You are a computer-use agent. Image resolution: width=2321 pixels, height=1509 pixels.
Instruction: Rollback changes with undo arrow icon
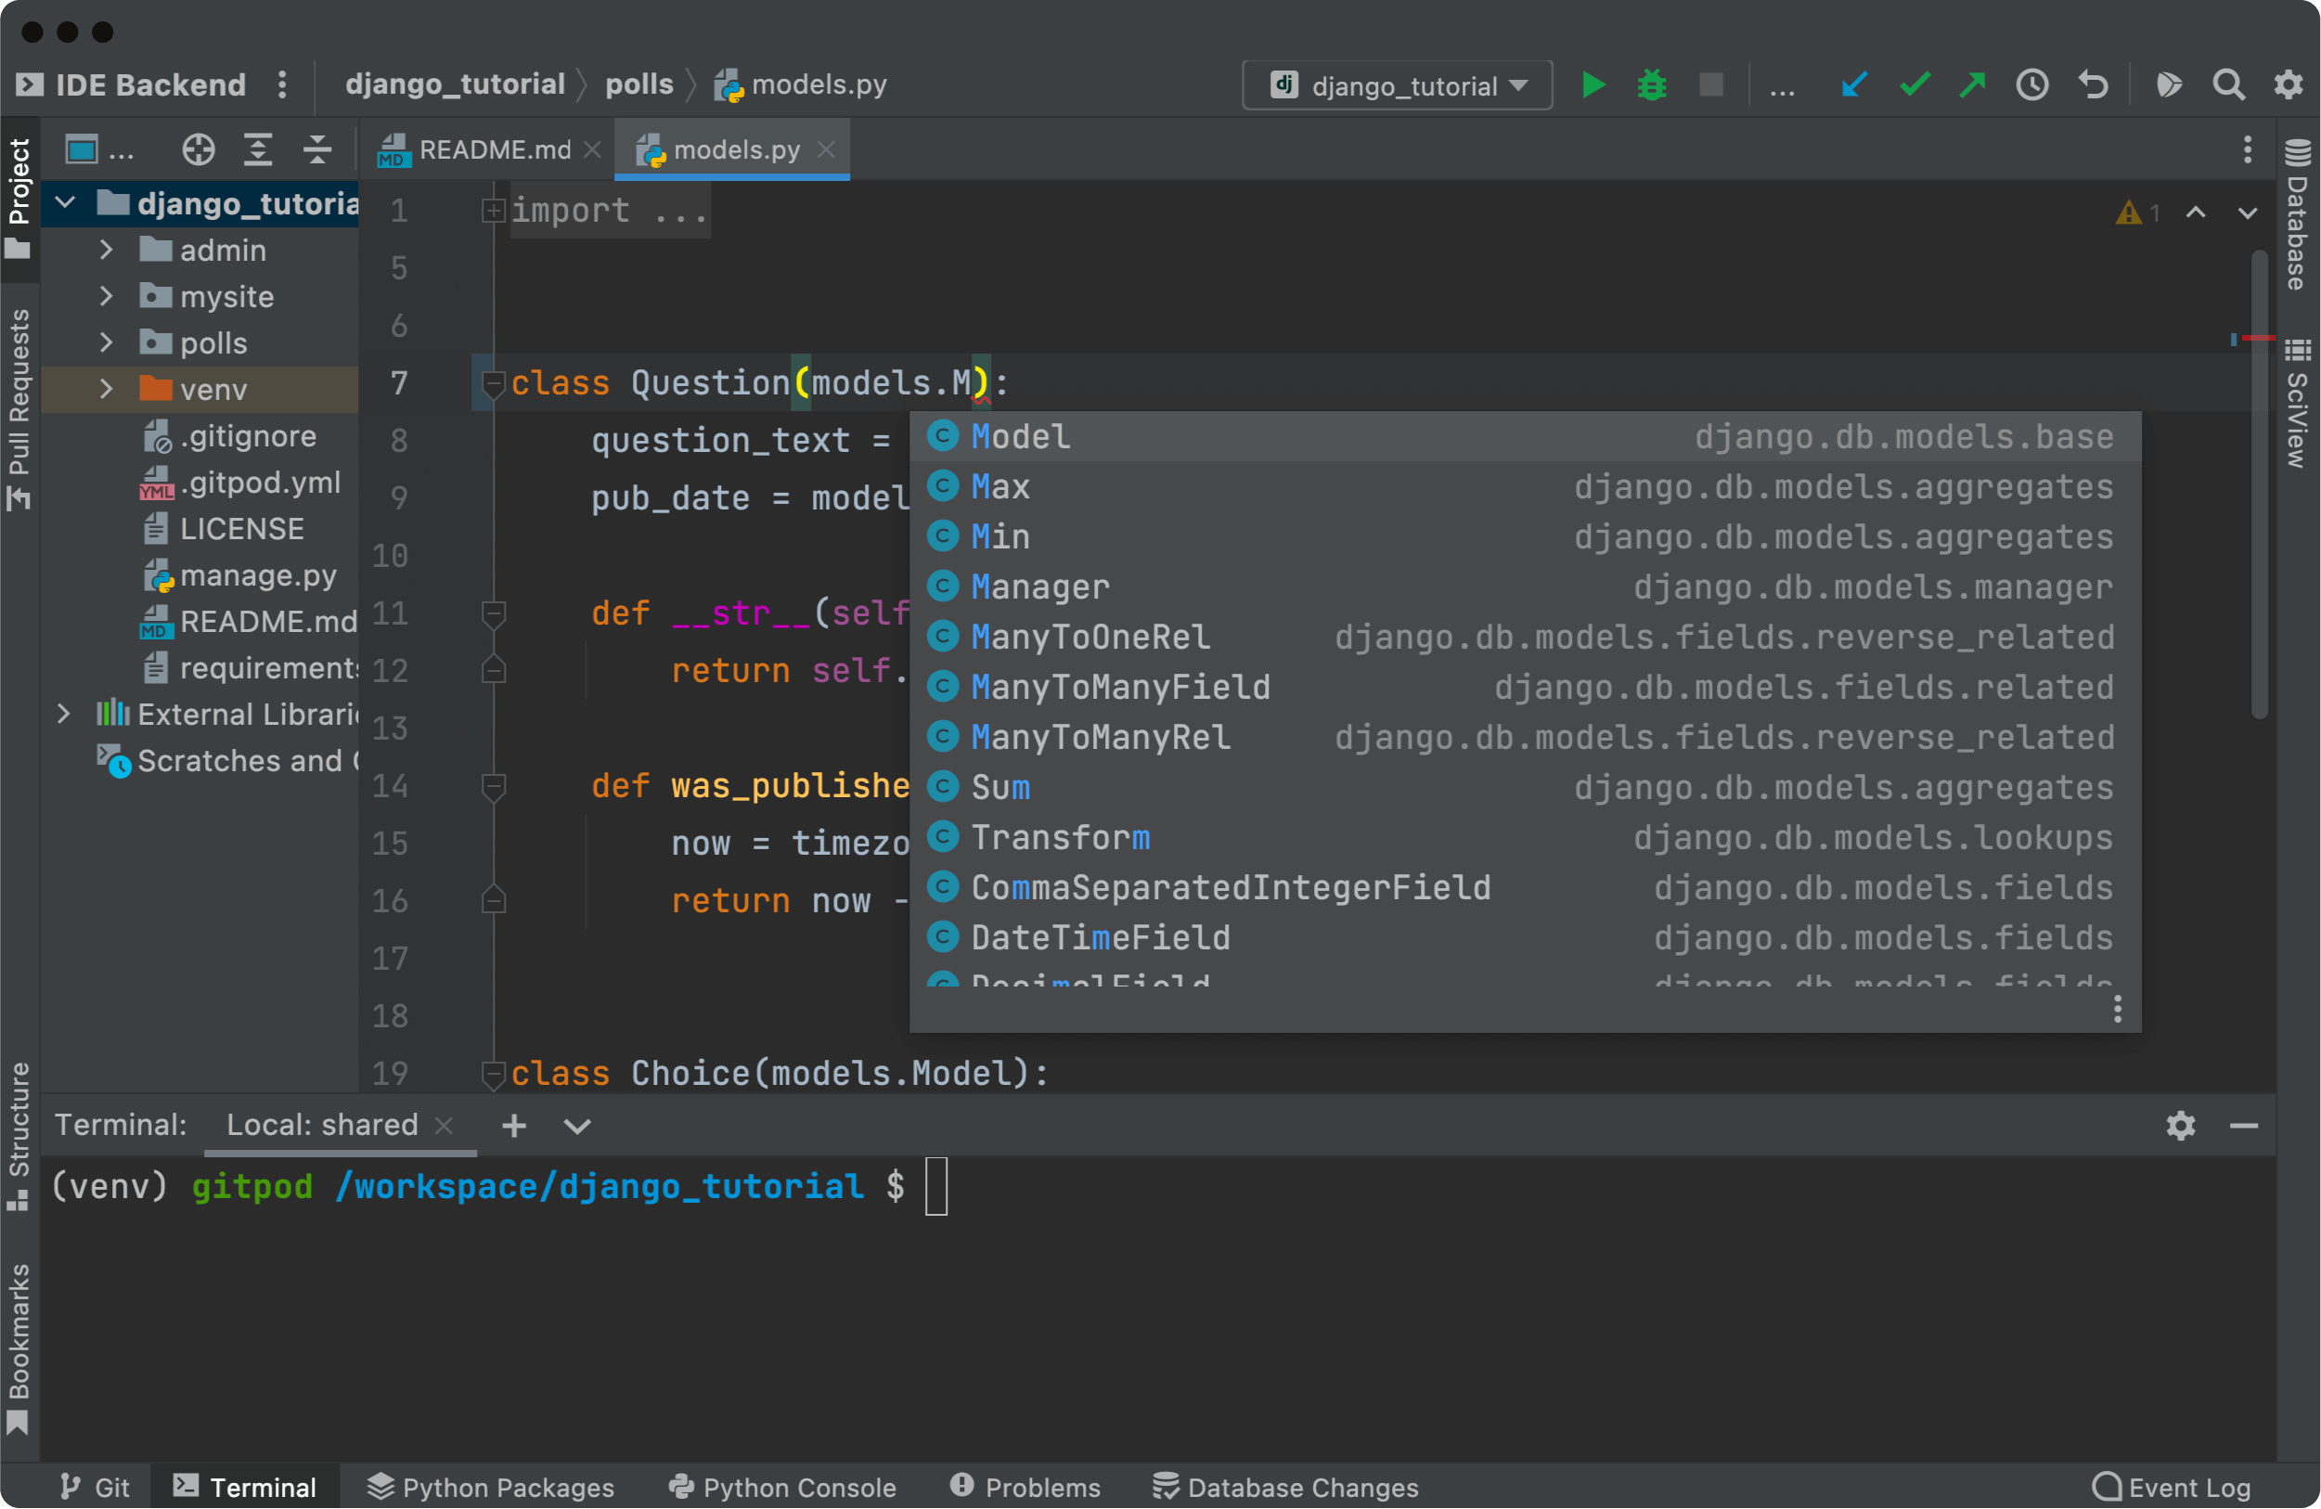(2093, 85)
